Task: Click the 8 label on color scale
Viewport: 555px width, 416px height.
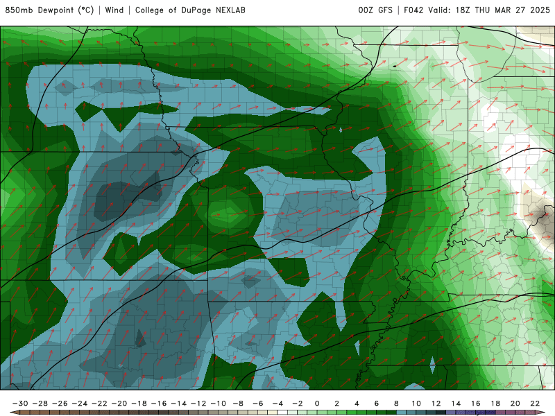Action: pos(396,404)
